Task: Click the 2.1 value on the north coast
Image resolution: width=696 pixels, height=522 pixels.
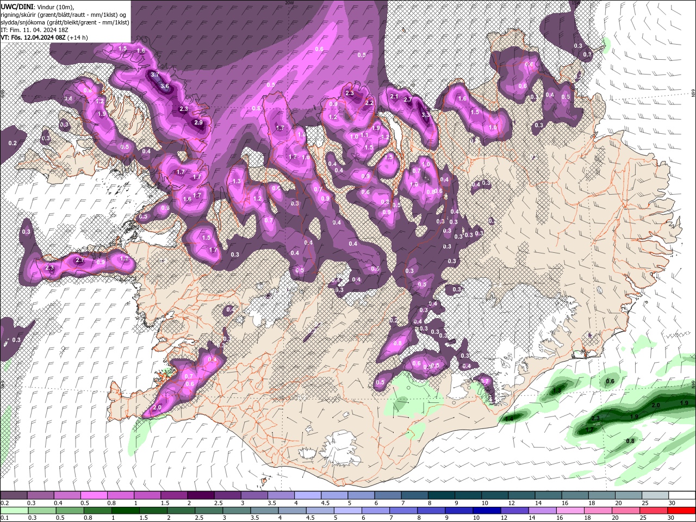Action: click(x=395, y=96)
